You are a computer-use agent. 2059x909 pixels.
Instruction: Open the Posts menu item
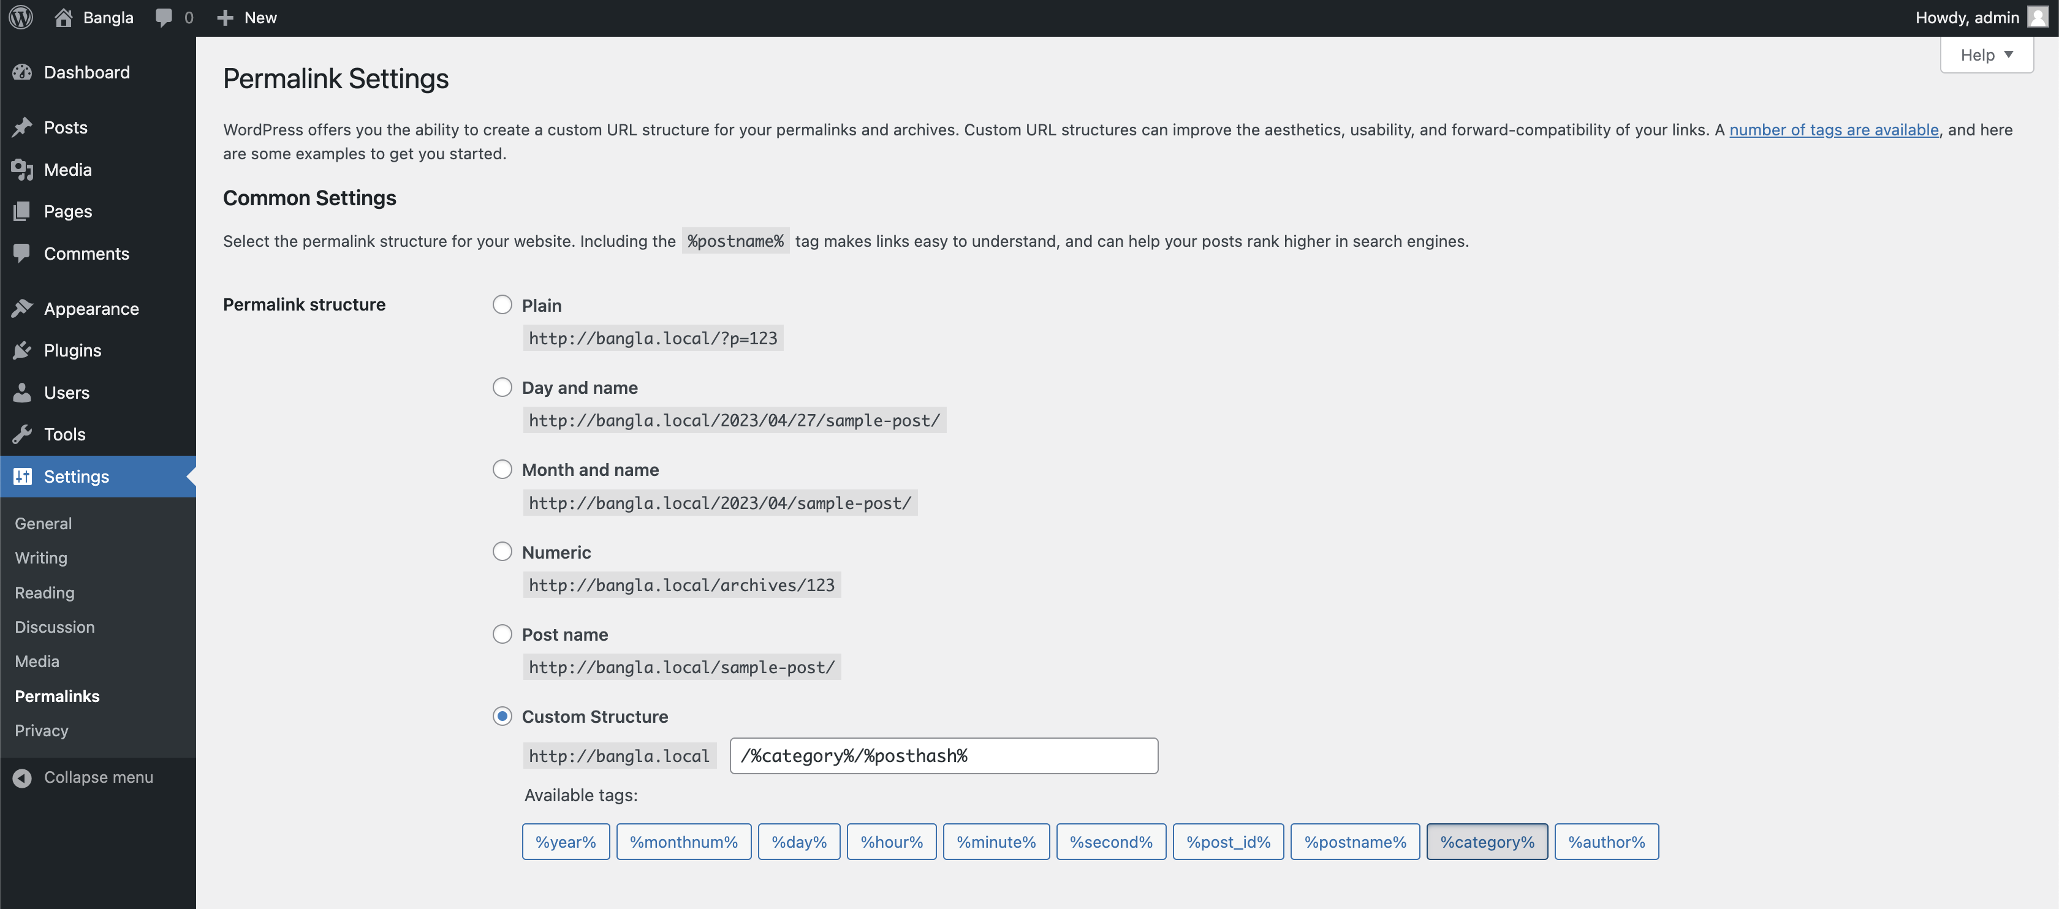[x=64, y=127]
